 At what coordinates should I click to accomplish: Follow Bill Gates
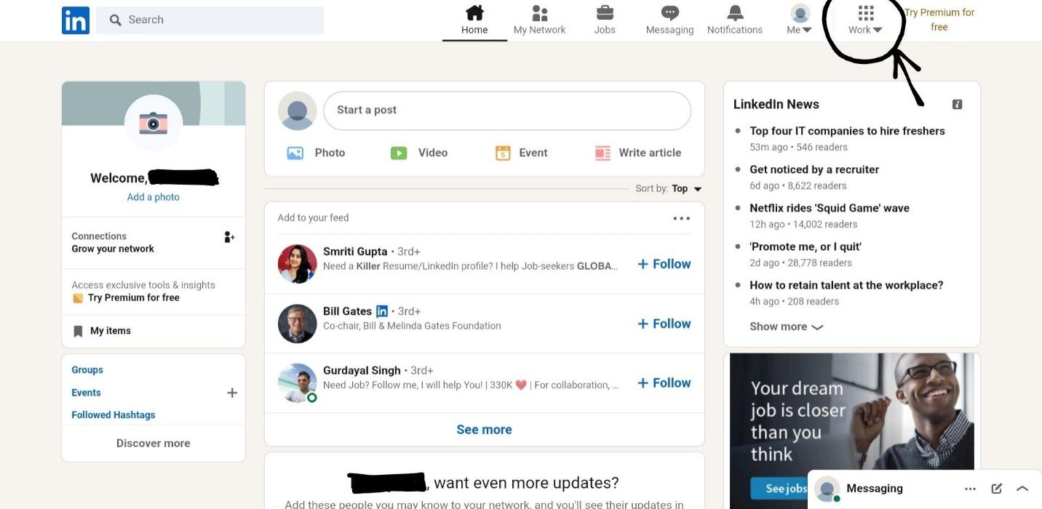[x=664, y=324]
